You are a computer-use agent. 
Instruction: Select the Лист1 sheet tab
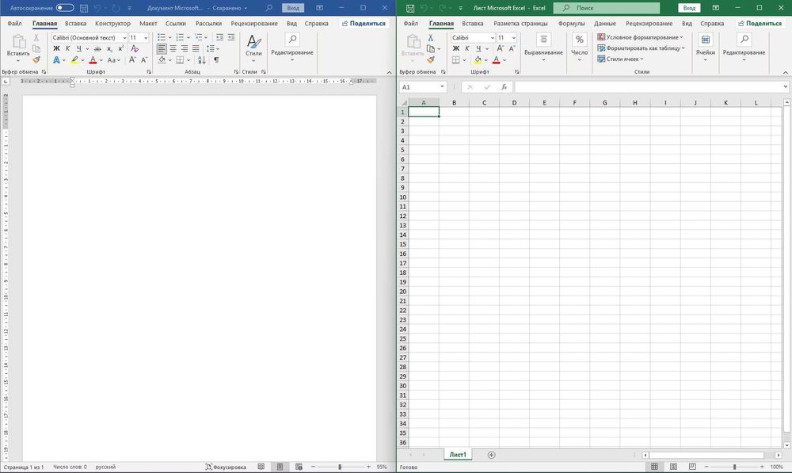(458, 455)
